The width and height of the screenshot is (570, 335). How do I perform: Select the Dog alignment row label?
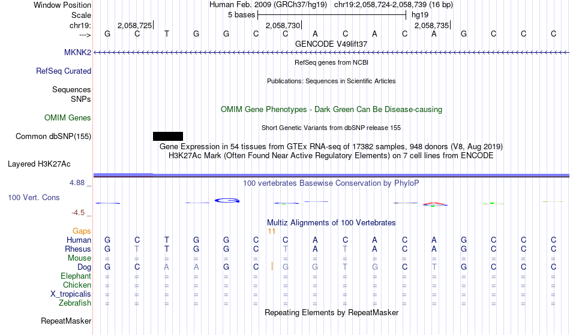coord(84,267)
